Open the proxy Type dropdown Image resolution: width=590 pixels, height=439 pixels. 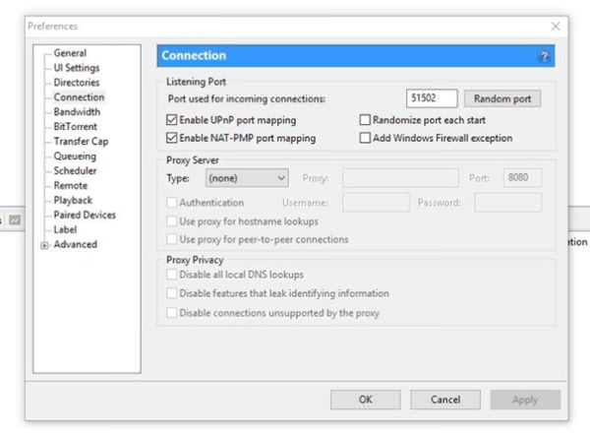coord(247,178)
